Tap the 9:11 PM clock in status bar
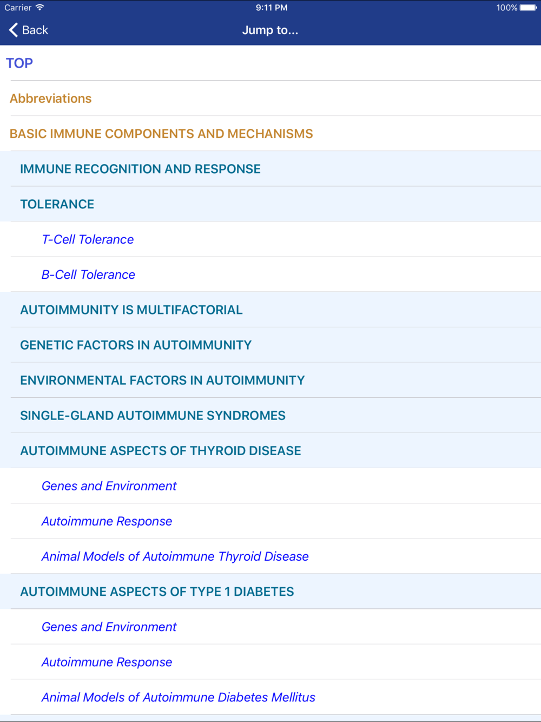This screenshot has width=541, height=722. pos(272,8)
